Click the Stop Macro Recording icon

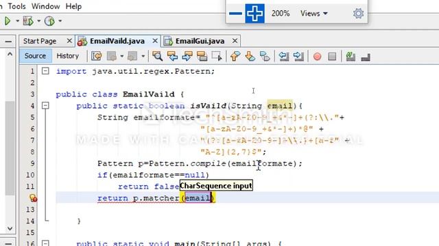coord(332,56)
